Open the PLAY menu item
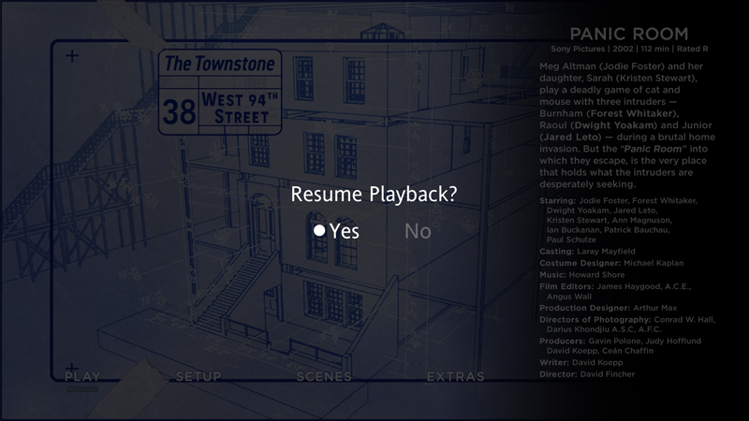 click(82, 377)
